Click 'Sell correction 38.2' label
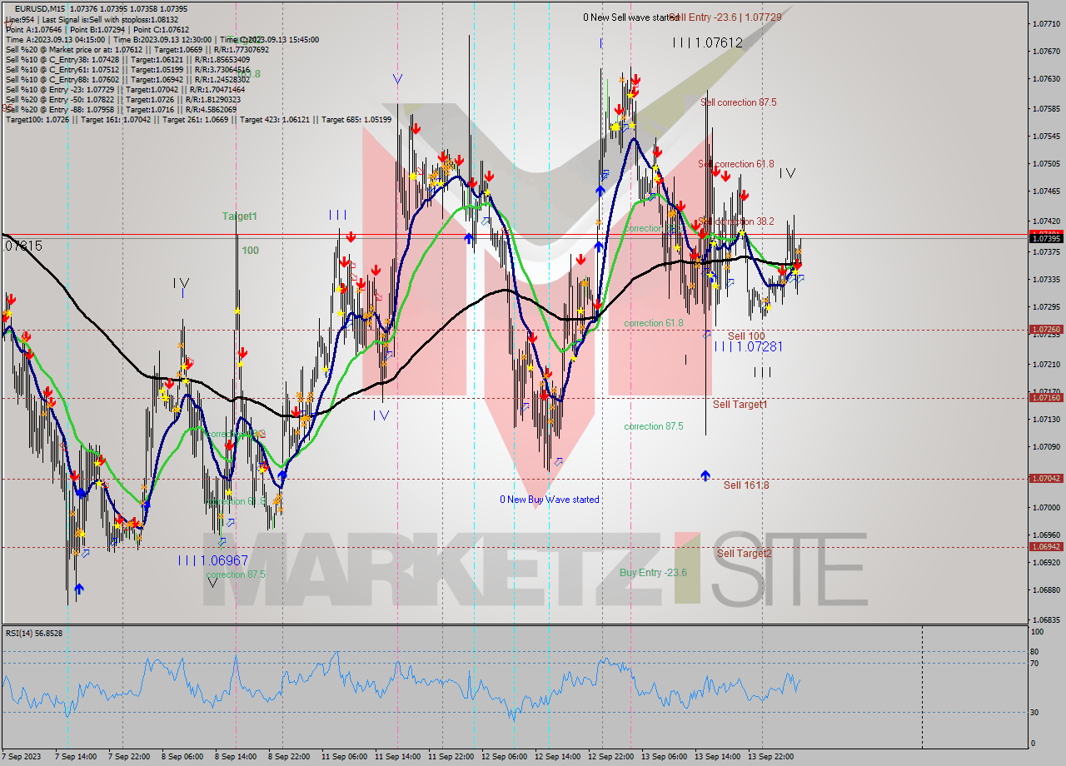 point(736,221)
